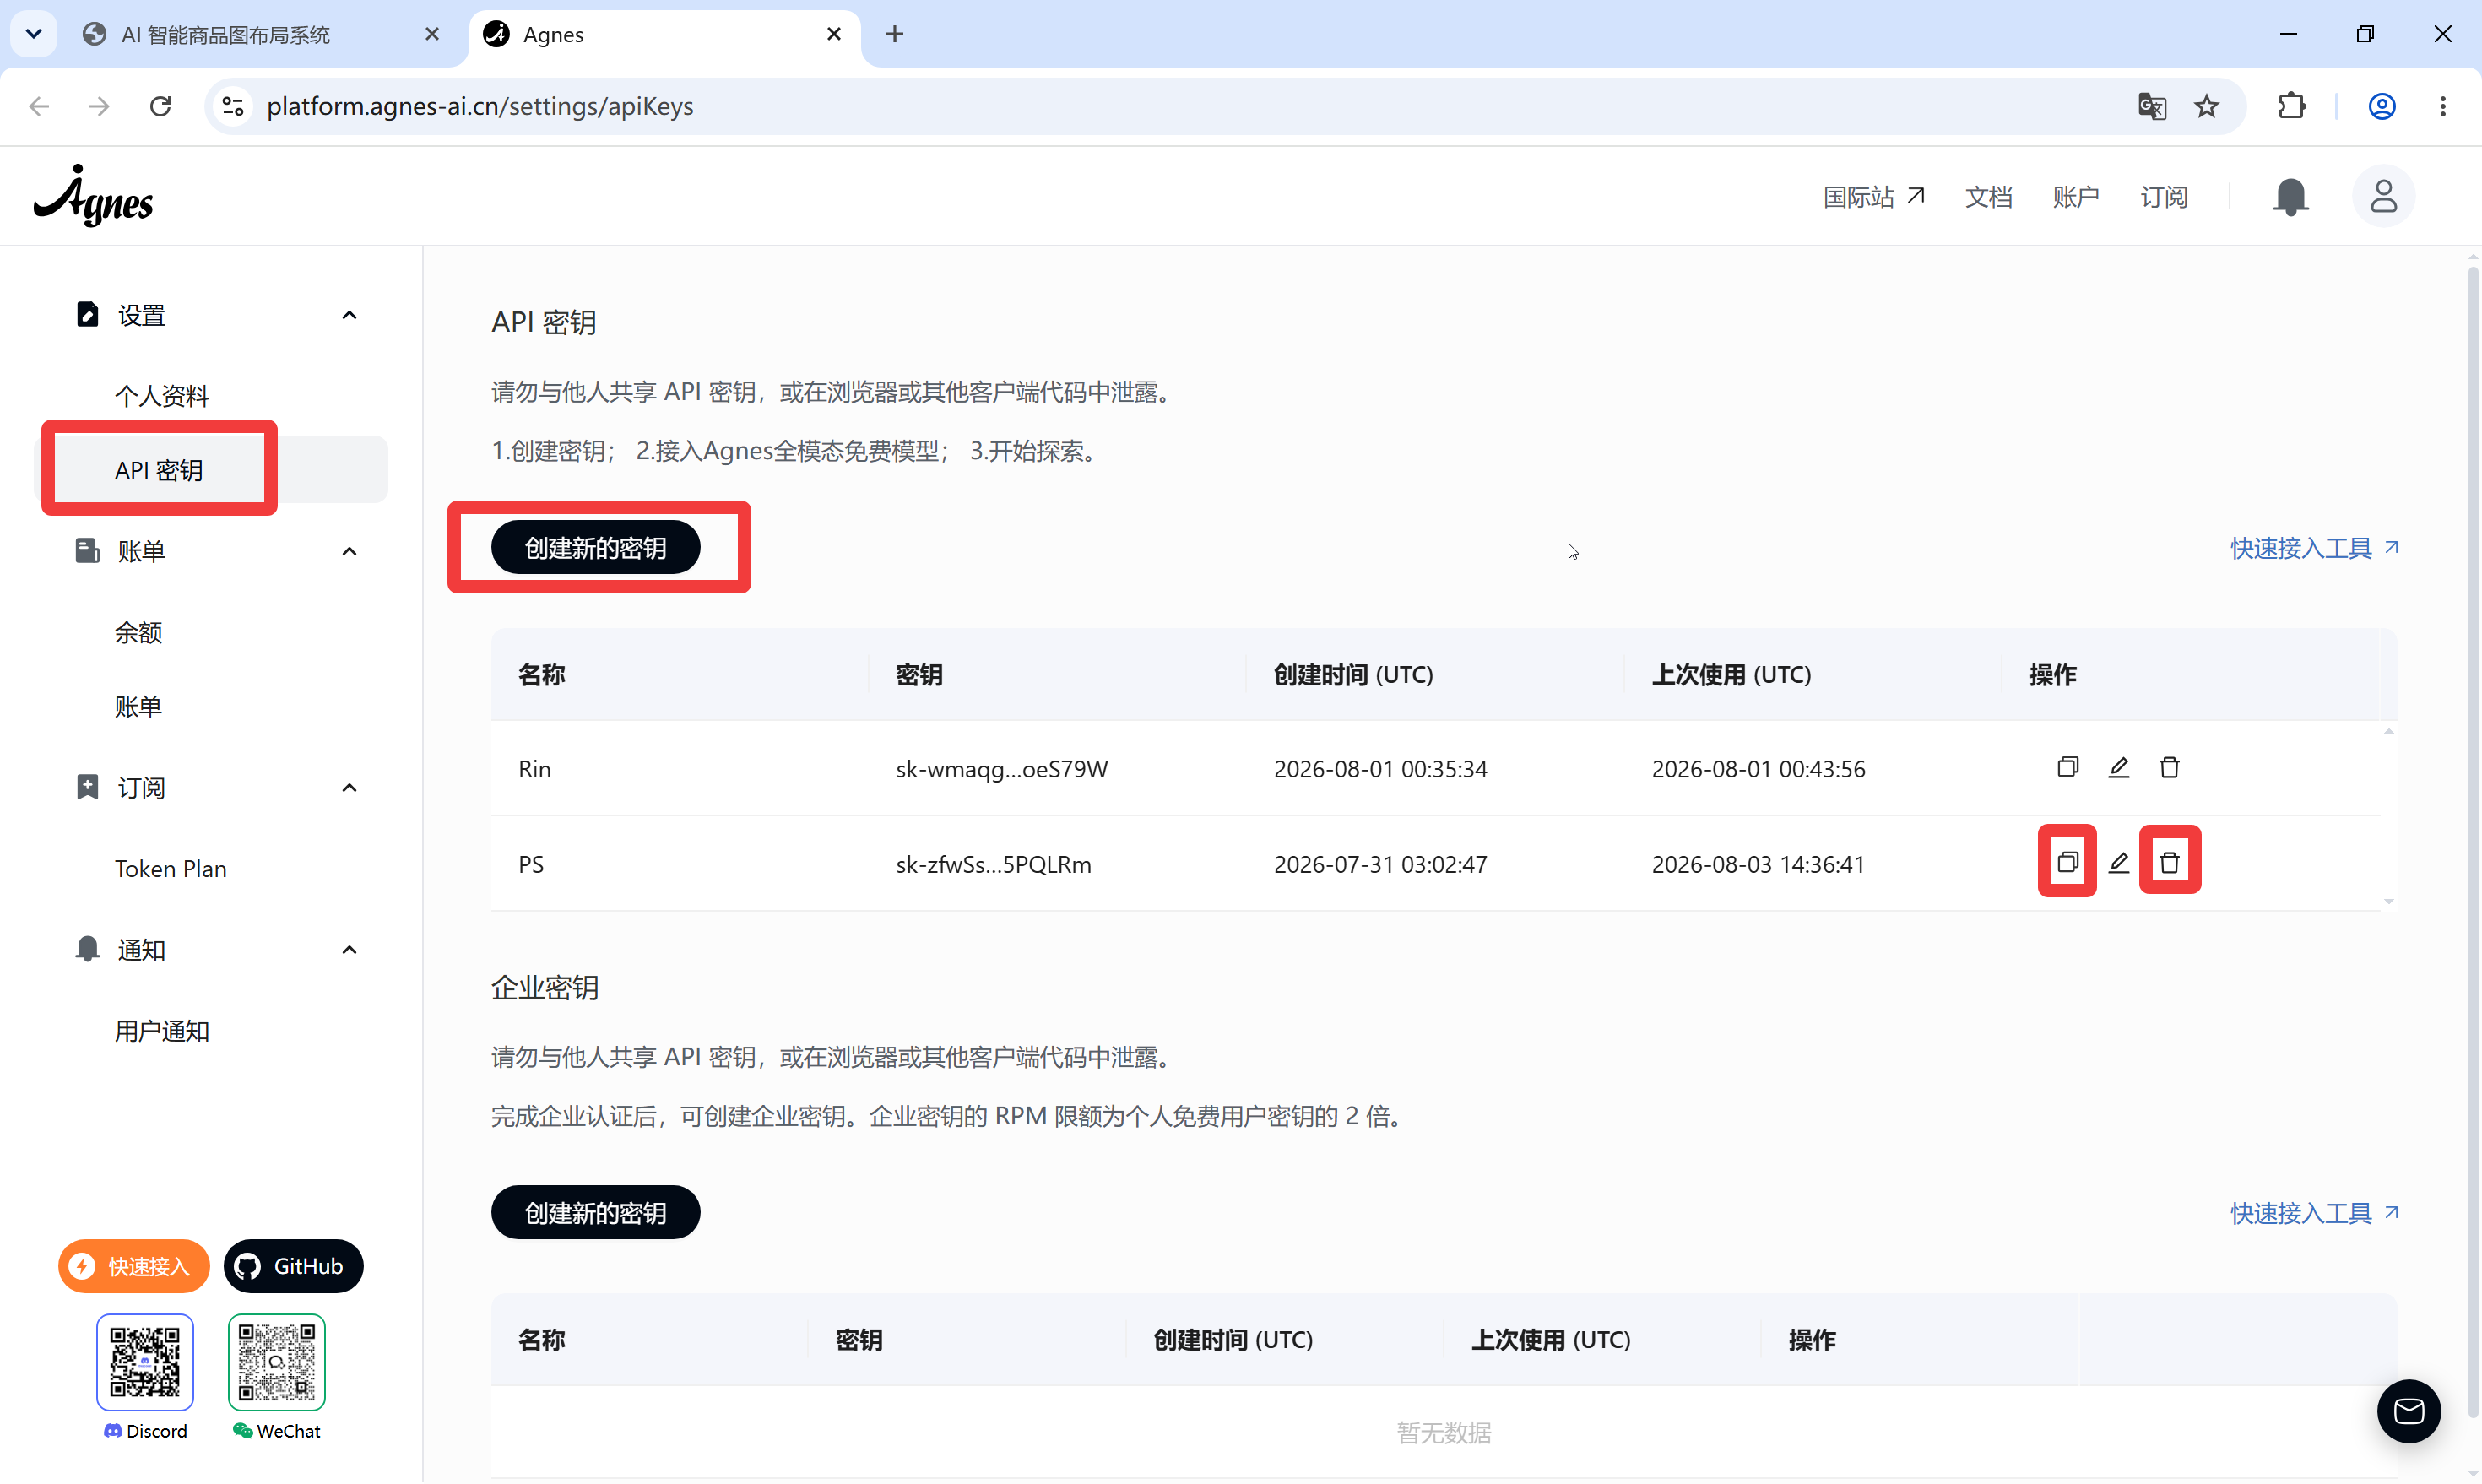Select the key text sk-wmaqg...oeS79W

(1002, 769)
